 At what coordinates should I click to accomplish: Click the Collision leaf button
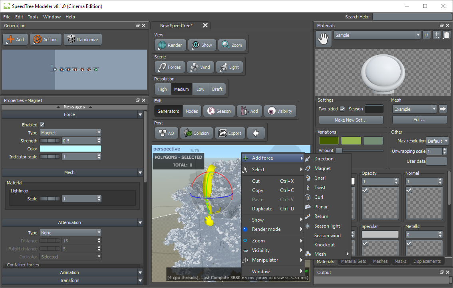coord(197,133)
